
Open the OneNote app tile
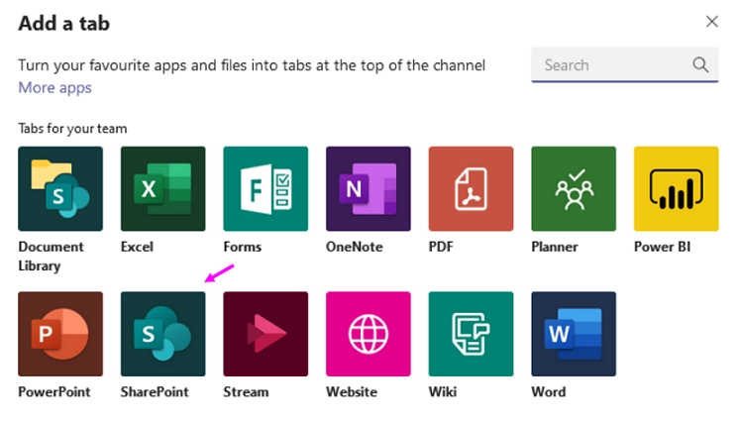pos(369,188)
